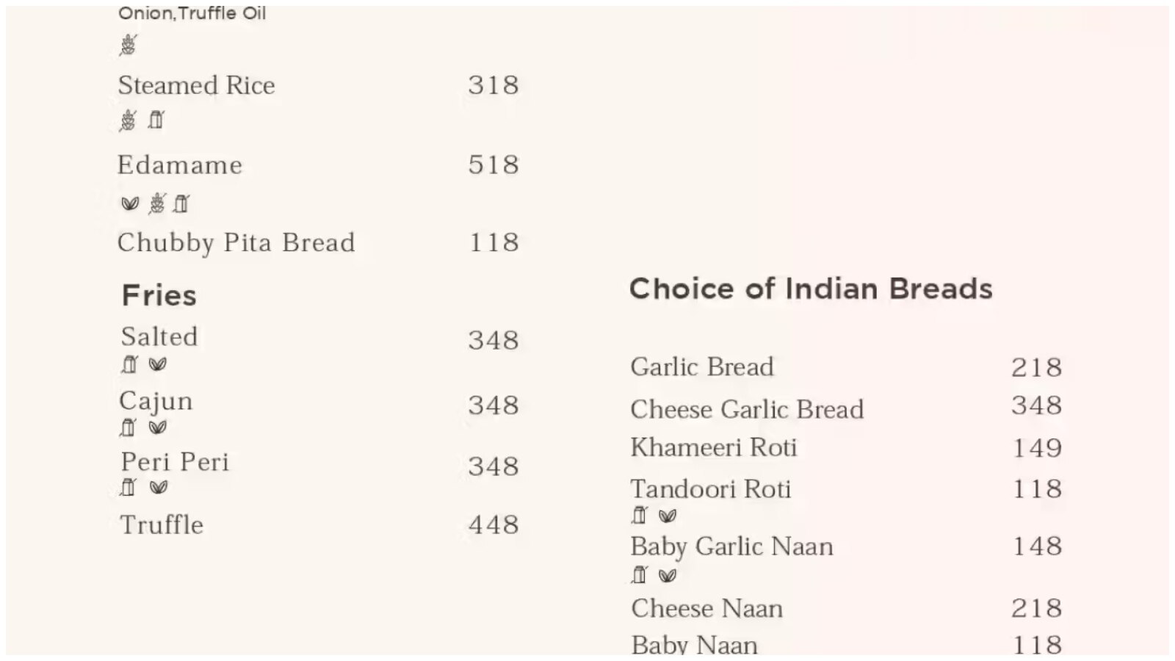Click the 518 price next to Edamame
Screen dimensions: 1175x661
pos(493,165)
